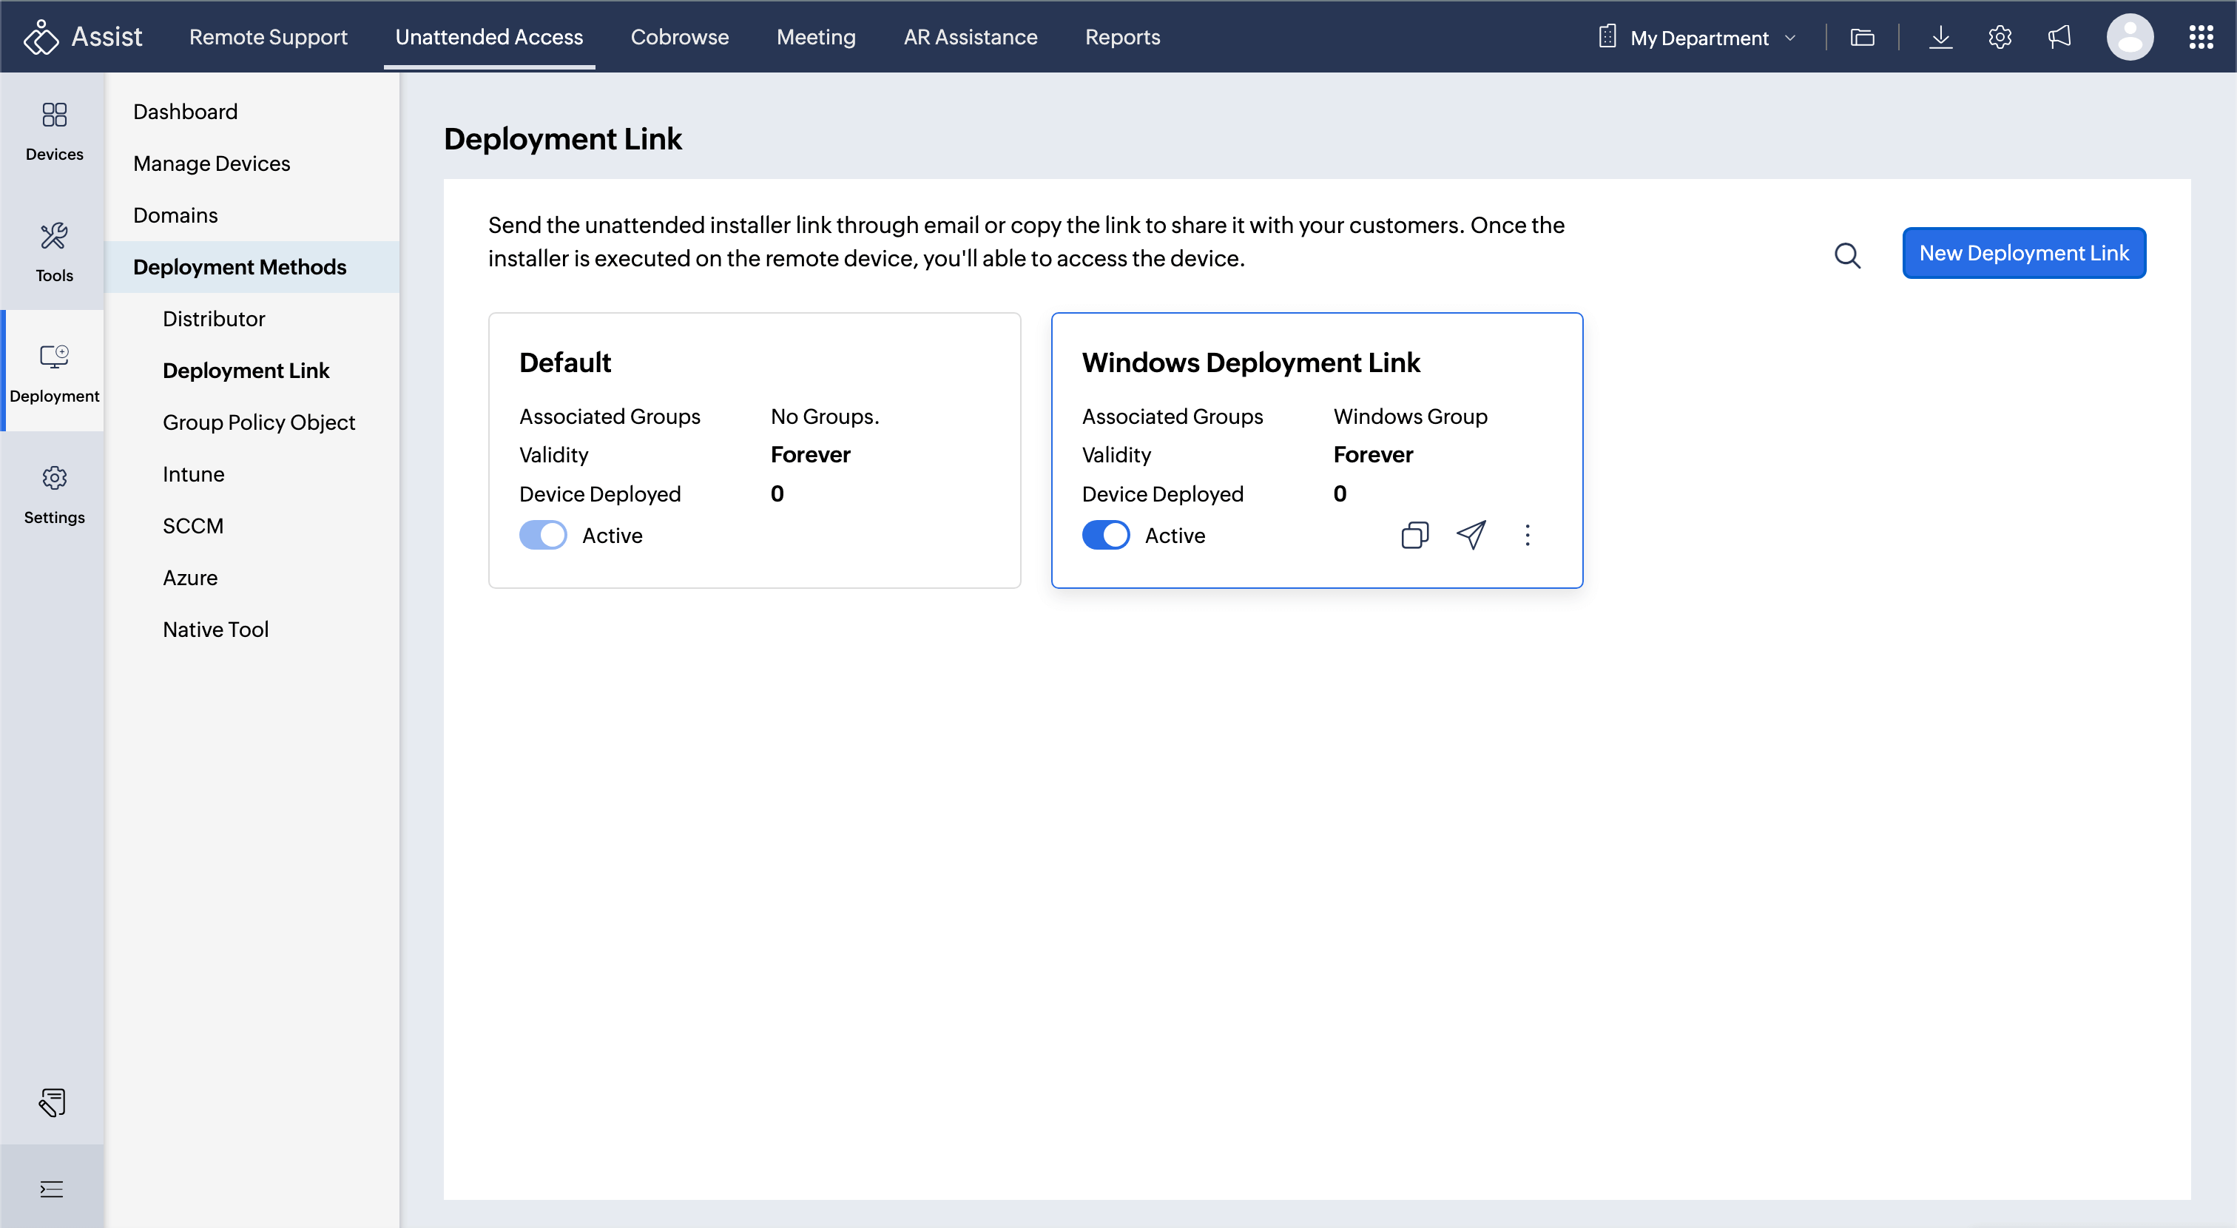Toggle Active switch on Default link
Viewport: 2237px width, 1228px height.
[x=543, y=535]
